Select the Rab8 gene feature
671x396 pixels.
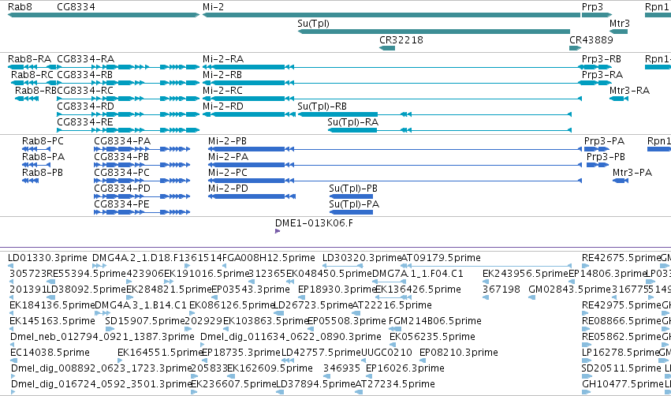point(32,15)
